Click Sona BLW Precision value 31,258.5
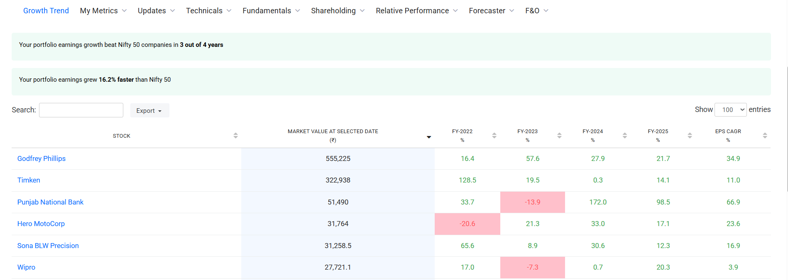The width and height of the screenshot is (788, 280). click(x=338, y=246)
